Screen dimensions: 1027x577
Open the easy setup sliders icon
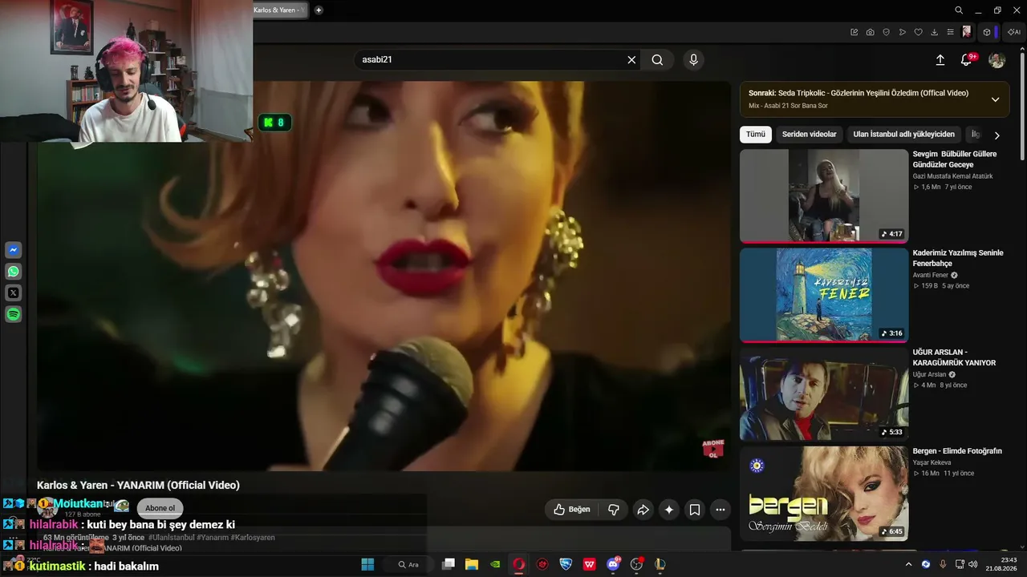(951, 32)
